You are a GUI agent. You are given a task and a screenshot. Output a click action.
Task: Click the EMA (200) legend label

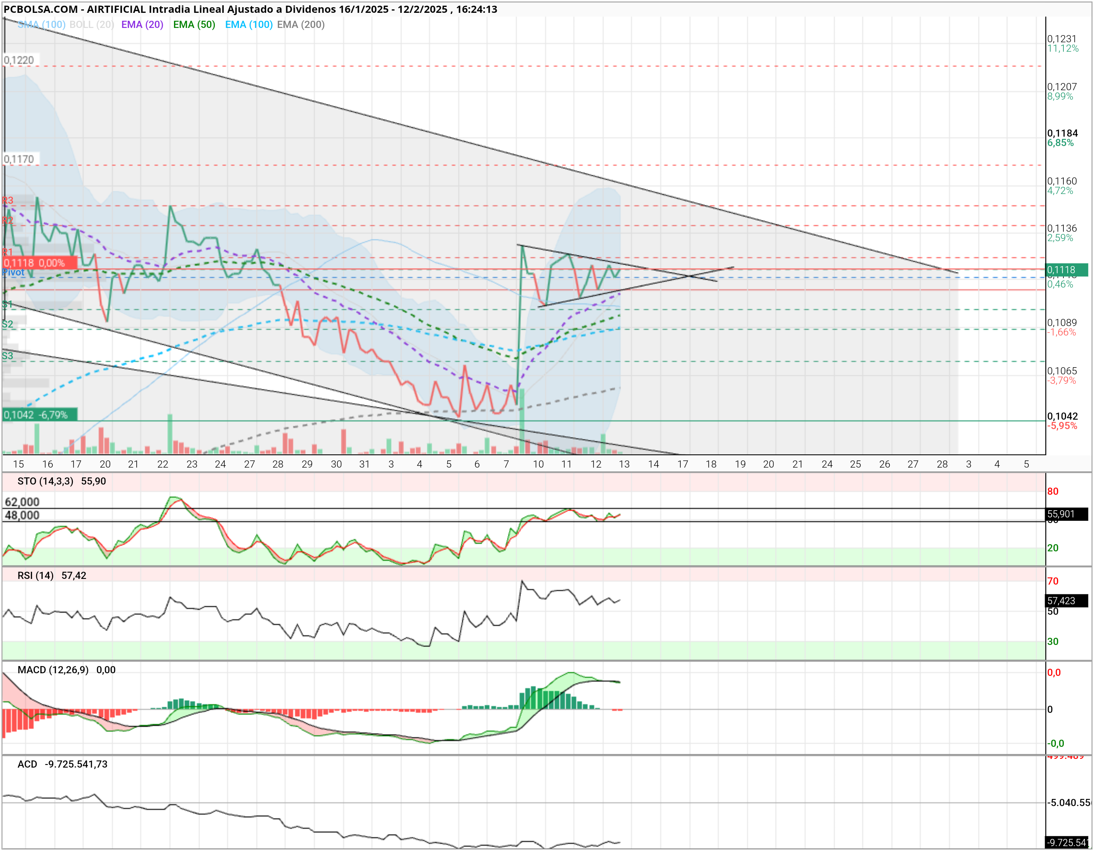pos(300,25)
